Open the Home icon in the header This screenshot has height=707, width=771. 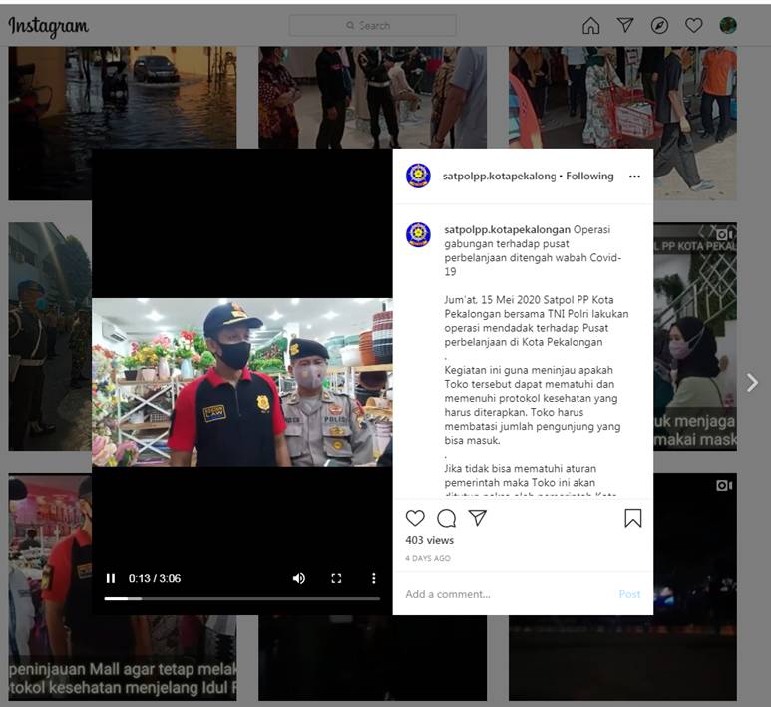tap(591, 25)
